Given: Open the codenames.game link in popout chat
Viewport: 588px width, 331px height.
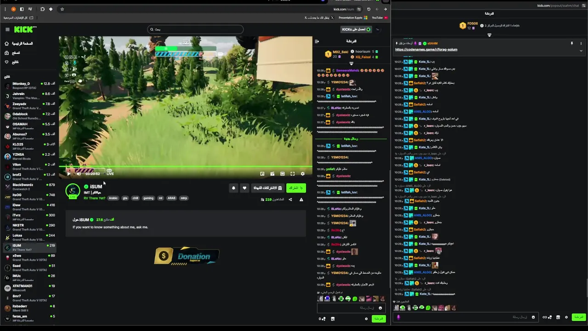Looking at the screenshot, I should point(426,49).
